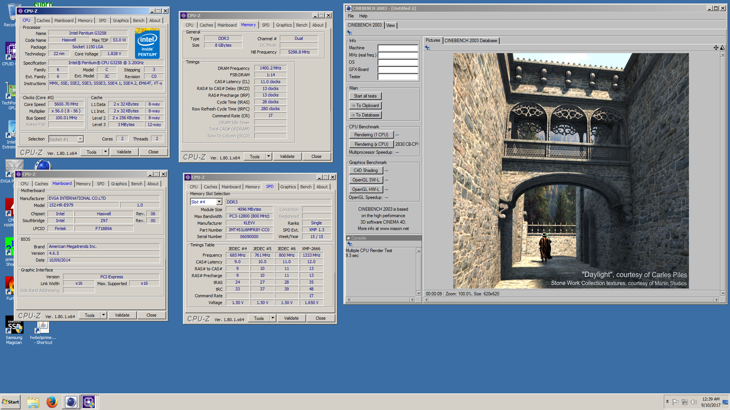Click the Start button on taskbar
This screenshot has width=730, height=410.
pos(11,402)
